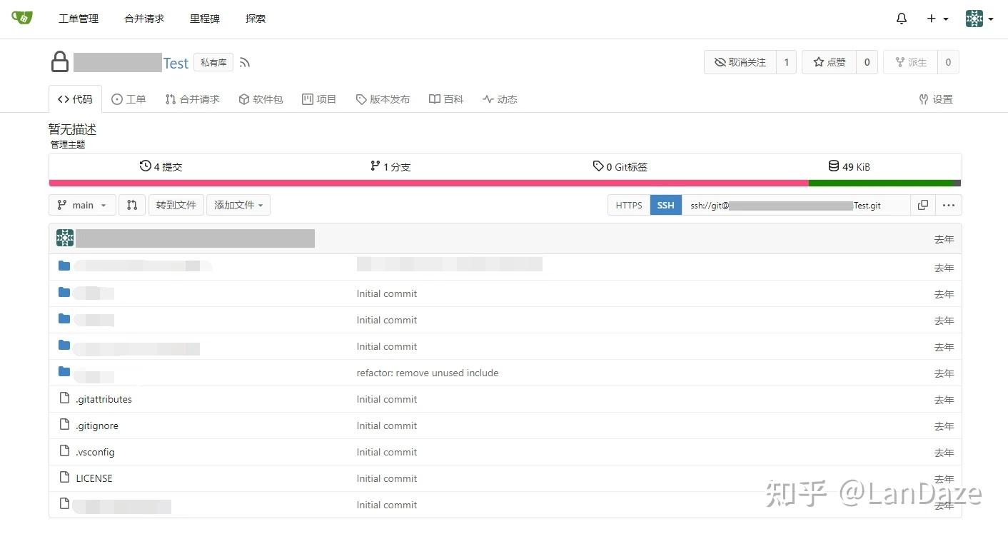Open 合并请求 in top navigation
This screenshot has width=1008, height=534.
click(x=144, y=19)
